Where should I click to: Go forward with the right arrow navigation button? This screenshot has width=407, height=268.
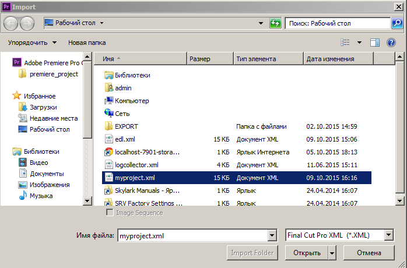point(27,24)
